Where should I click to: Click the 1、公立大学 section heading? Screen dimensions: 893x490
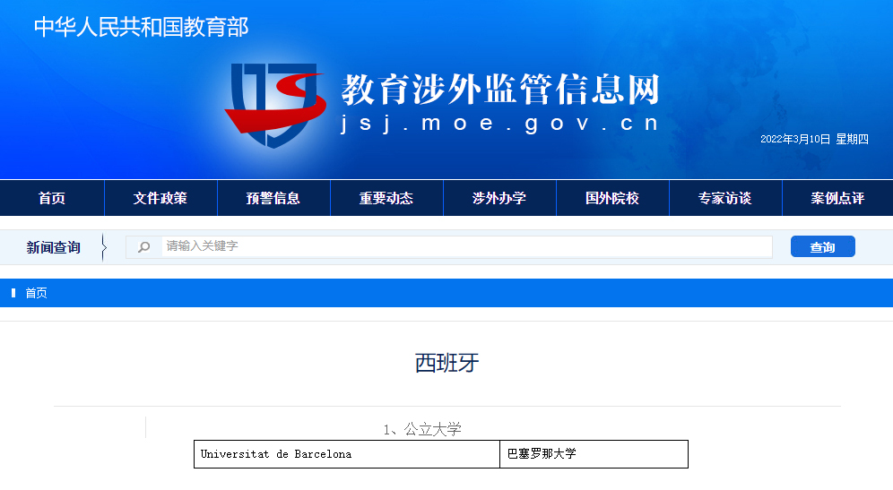422,429
